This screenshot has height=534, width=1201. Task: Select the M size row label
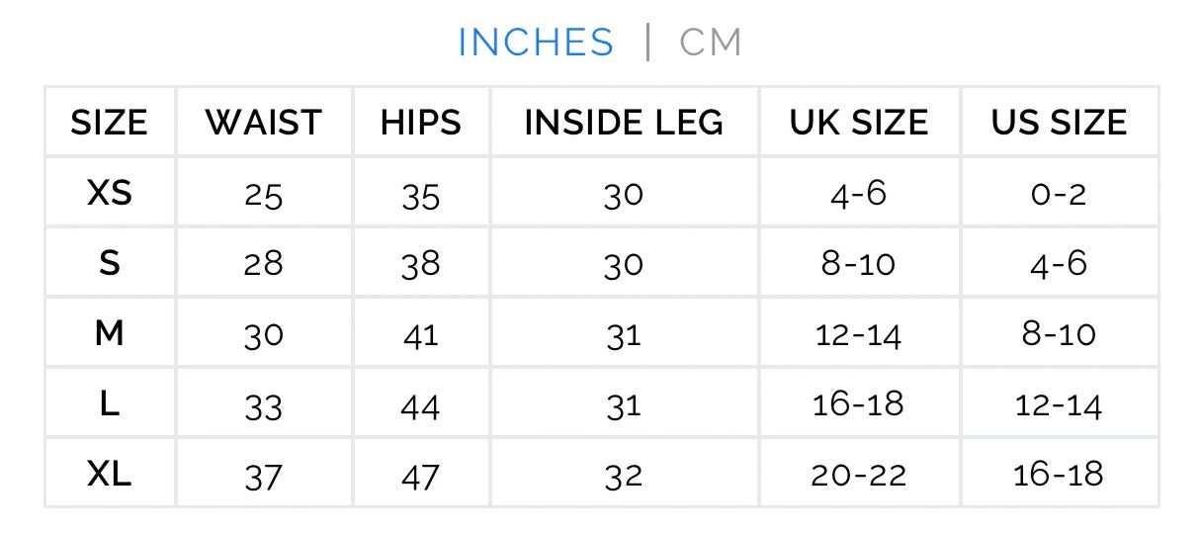point(110,334)
